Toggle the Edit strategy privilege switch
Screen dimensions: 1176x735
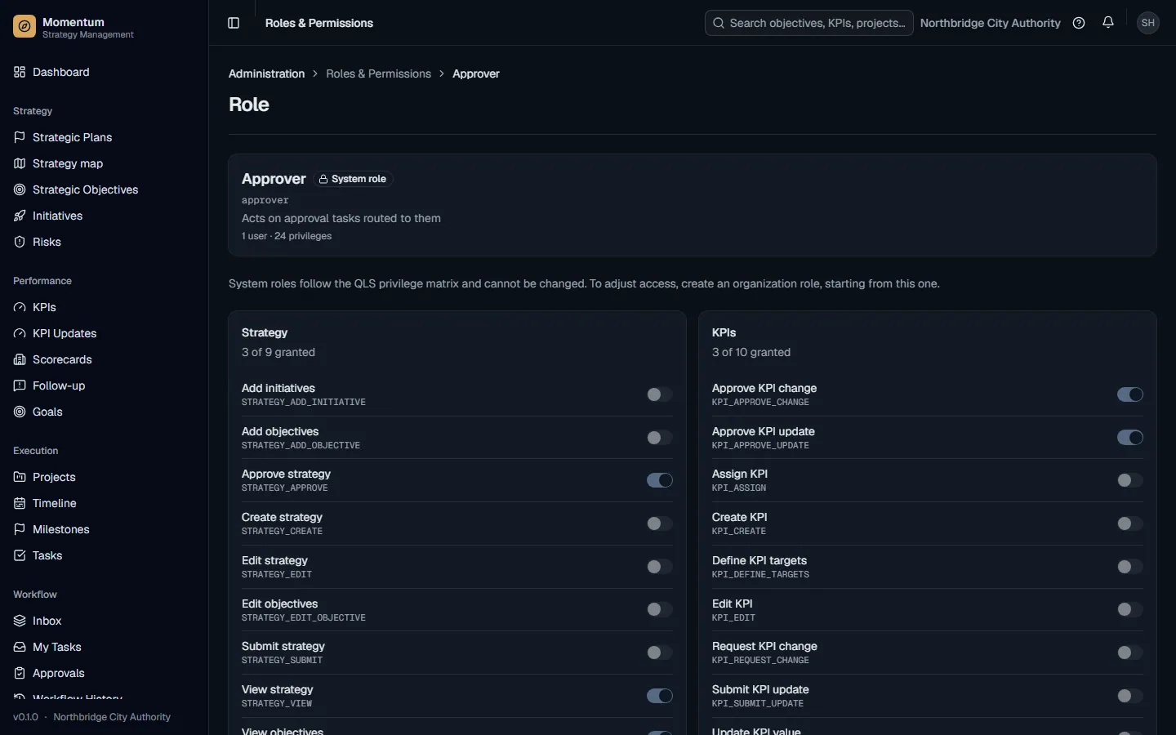(x=660, y=567)
